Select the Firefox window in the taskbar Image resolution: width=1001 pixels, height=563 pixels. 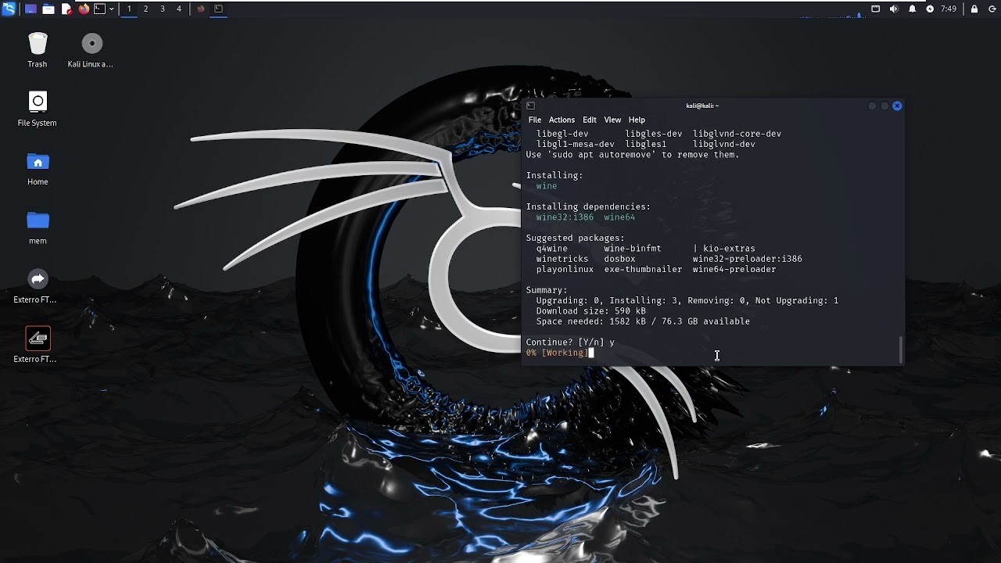pyautogui.click(x=201, y=9)
